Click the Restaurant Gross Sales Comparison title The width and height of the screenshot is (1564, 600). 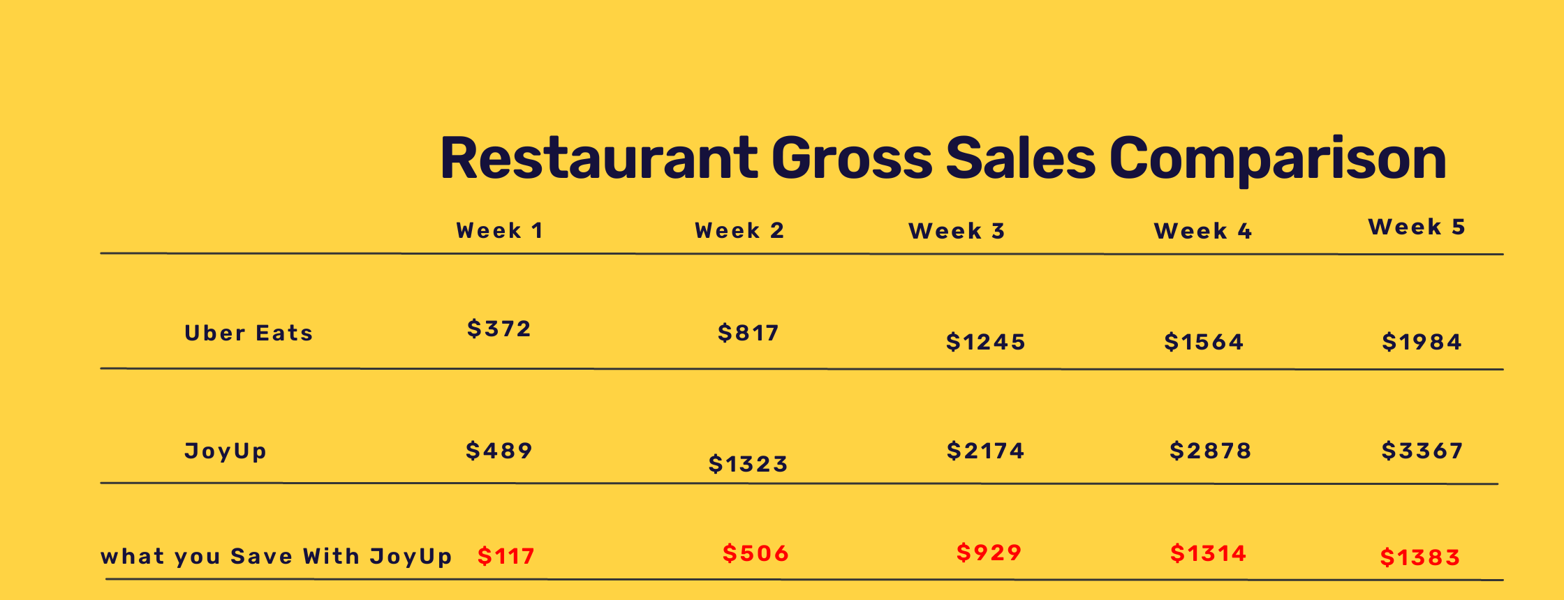[x=943, y=159]
